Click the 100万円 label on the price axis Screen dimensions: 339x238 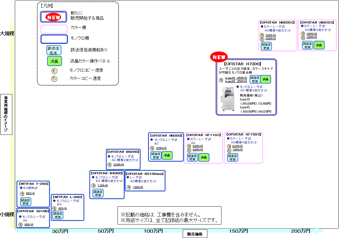click(154, 231)
